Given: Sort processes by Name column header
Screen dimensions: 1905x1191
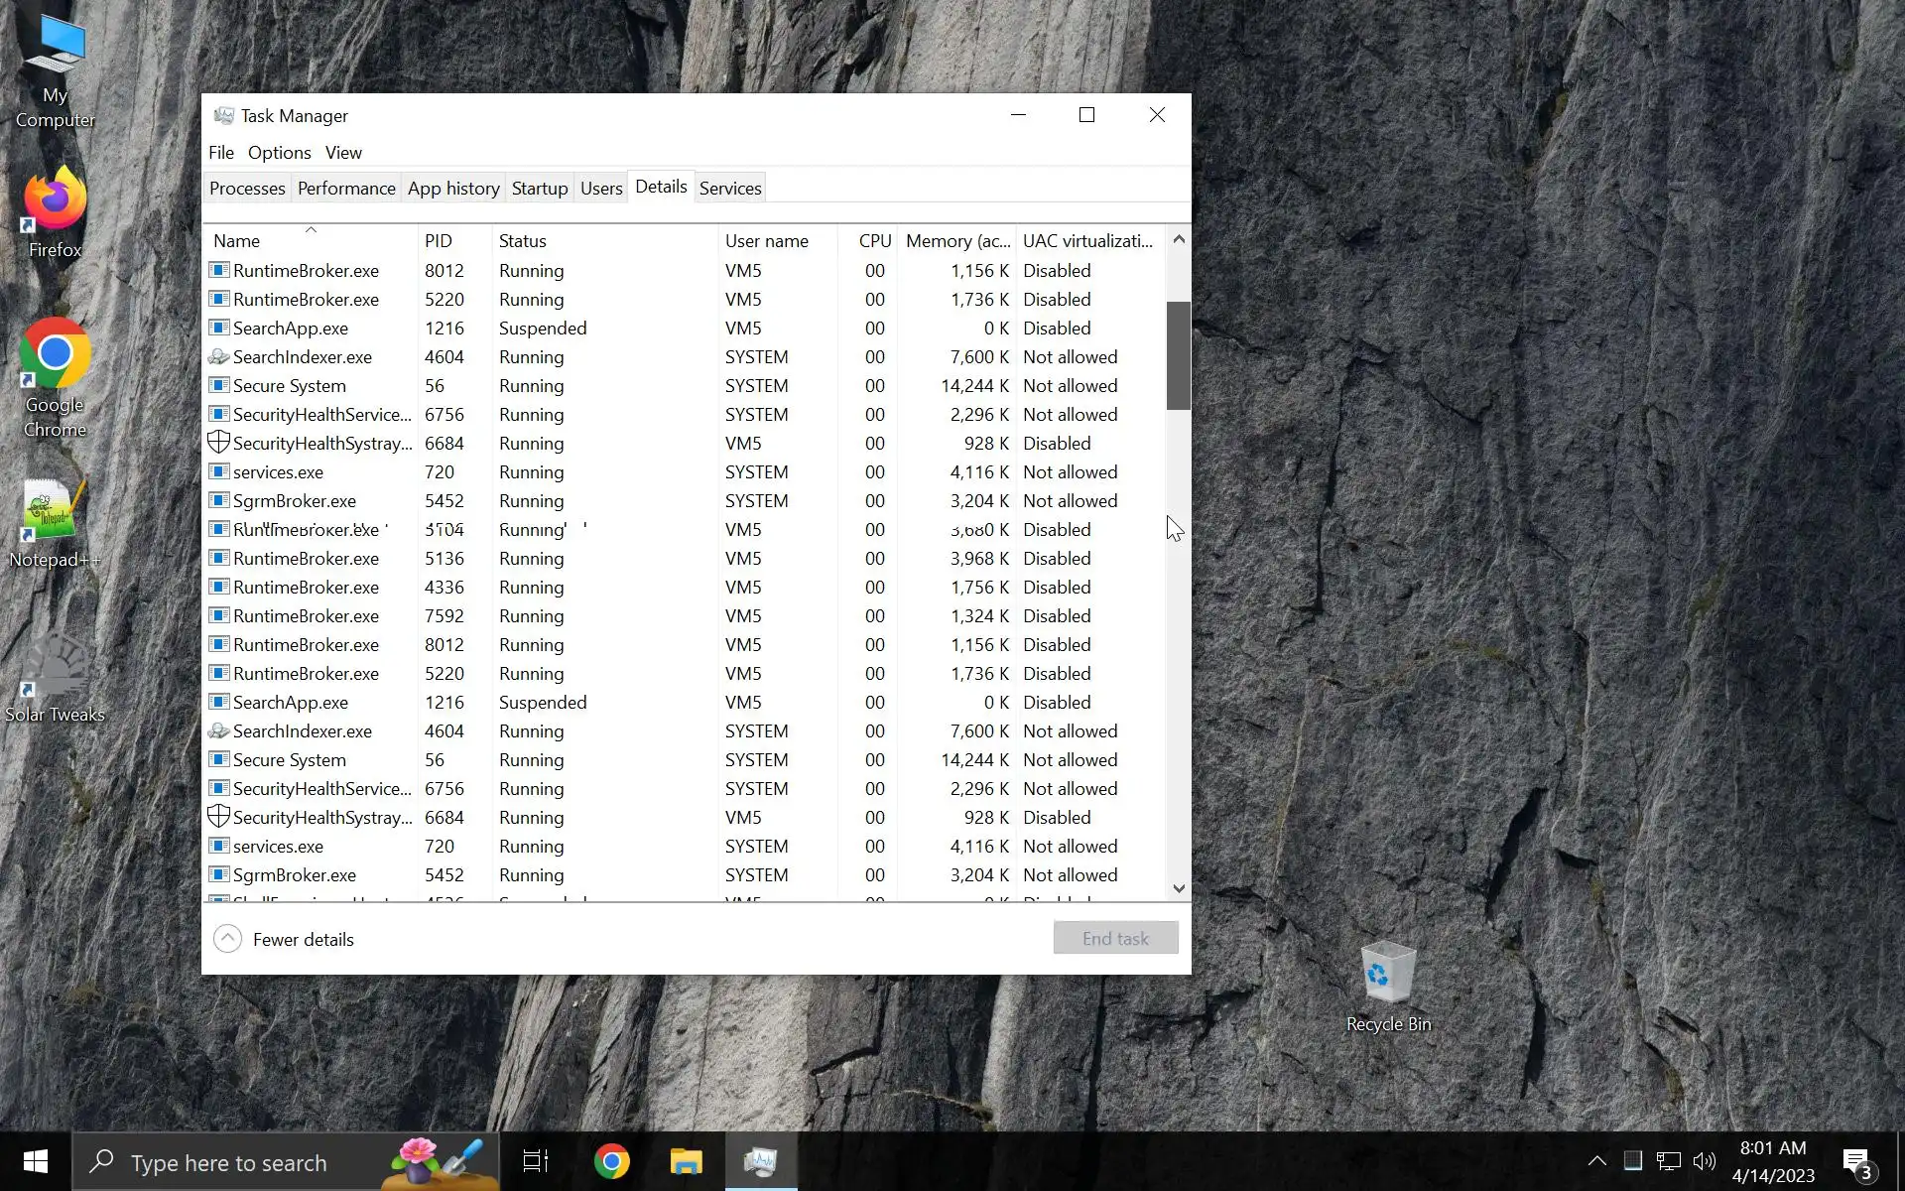Looking at the screenshot, I should [x=237, y=241].
